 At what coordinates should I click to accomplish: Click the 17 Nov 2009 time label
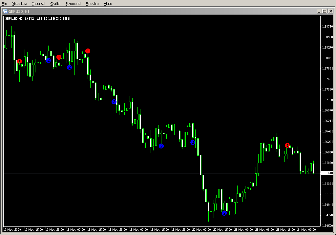pos(12,230)
